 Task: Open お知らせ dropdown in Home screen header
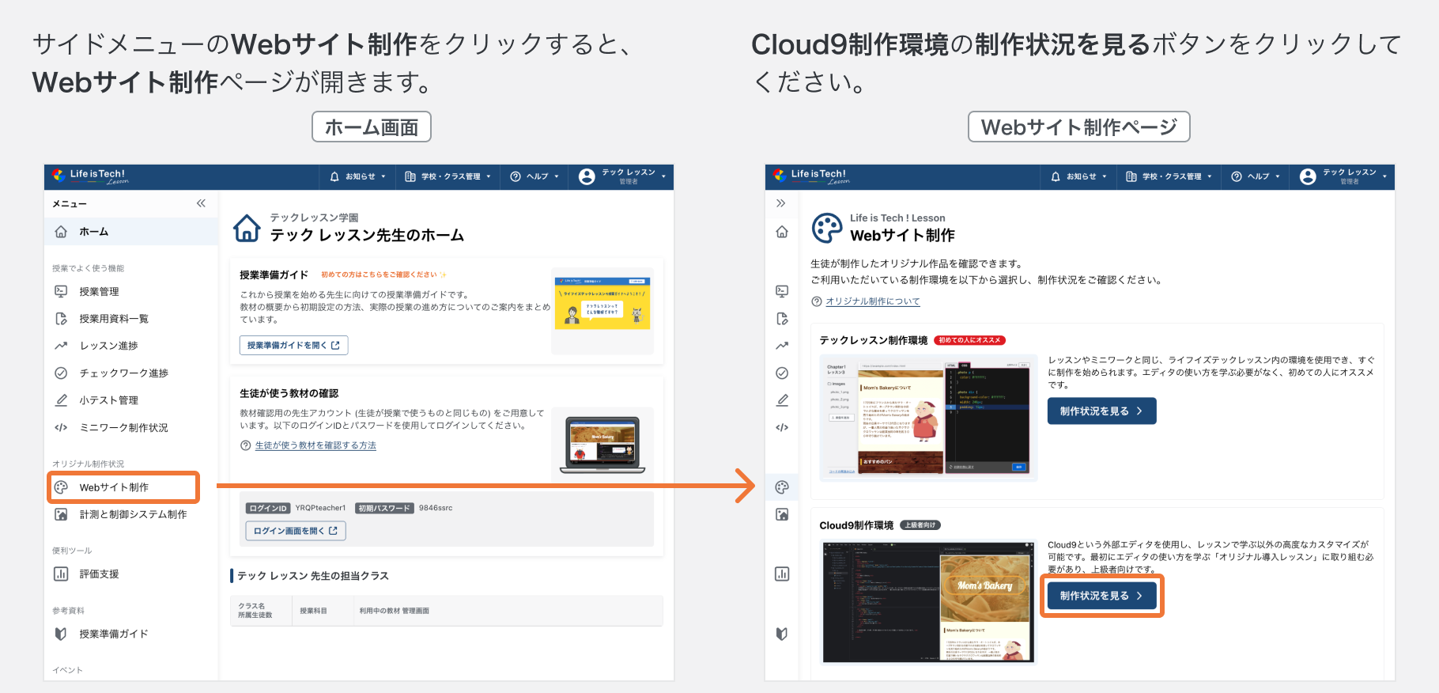tap(358, 176)
